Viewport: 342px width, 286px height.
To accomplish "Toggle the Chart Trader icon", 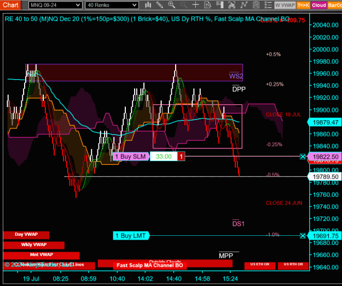I will (x=219, y=5).
